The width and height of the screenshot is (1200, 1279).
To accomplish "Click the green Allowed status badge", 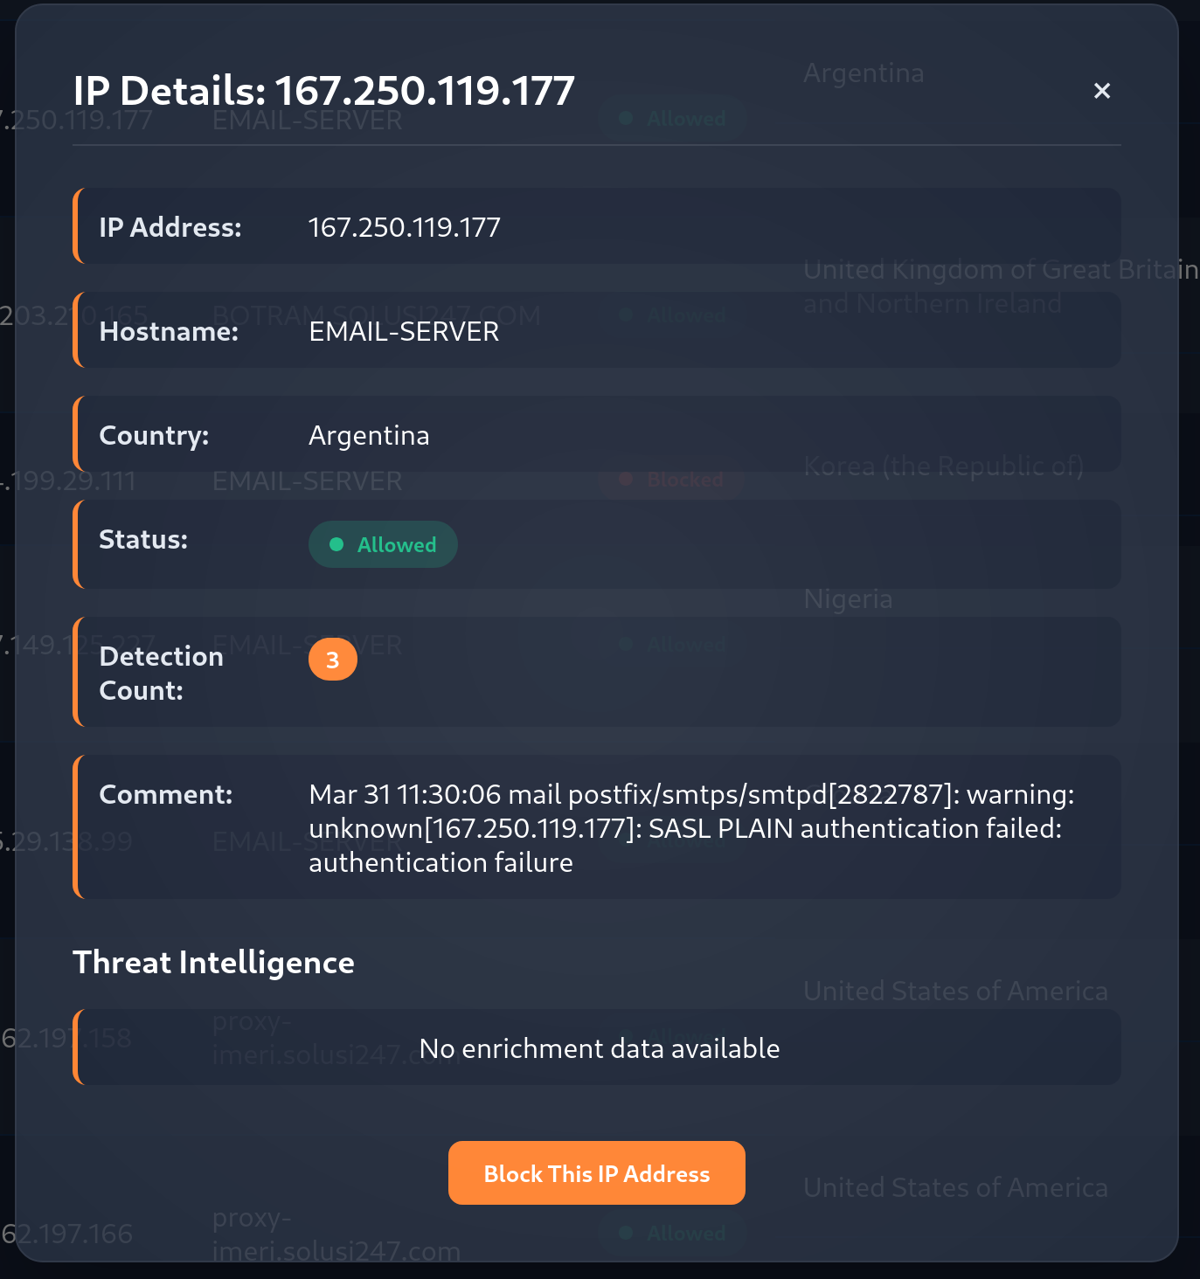I will (x=383, y=544).
